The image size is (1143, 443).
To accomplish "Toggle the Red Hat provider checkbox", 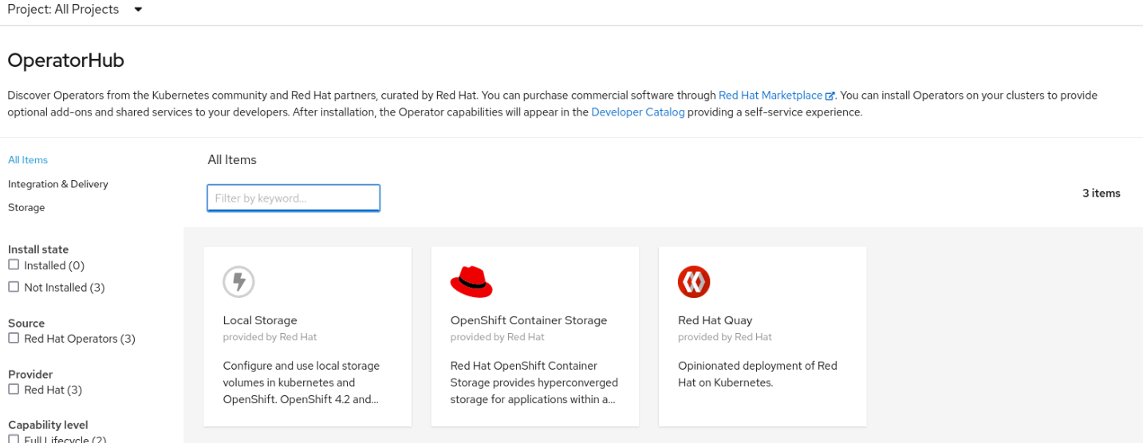I will (x=14, y=389).
